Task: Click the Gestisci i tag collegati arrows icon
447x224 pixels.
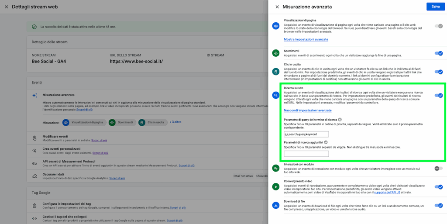Action: click(x=34, y=218)
